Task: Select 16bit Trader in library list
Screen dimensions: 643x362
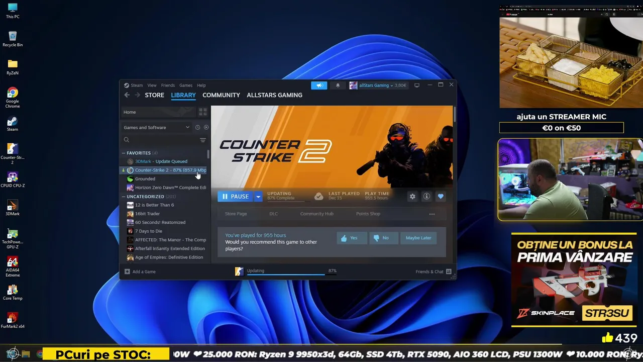Action: pyautogui.click(x=164, y=214)
